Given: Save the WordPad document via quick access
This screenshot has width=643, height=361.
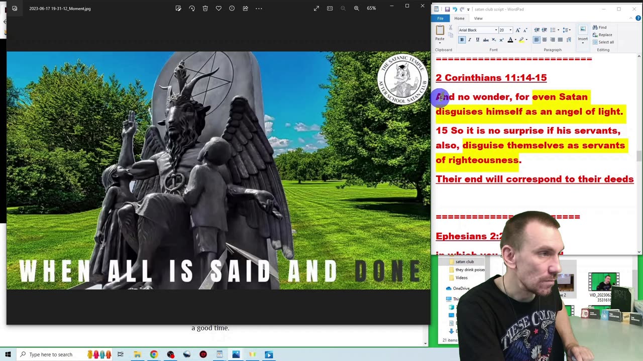Looking at the screenshot, I should pos(447,9).
